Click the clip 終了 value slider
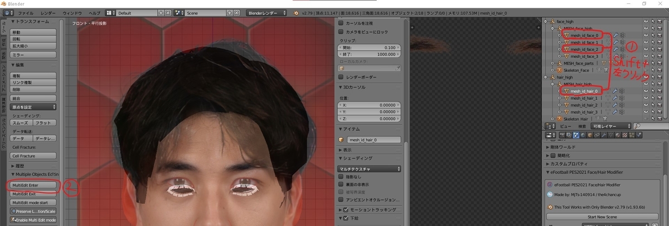The width and height of the screenshot is (669, 226). [370, 54]
